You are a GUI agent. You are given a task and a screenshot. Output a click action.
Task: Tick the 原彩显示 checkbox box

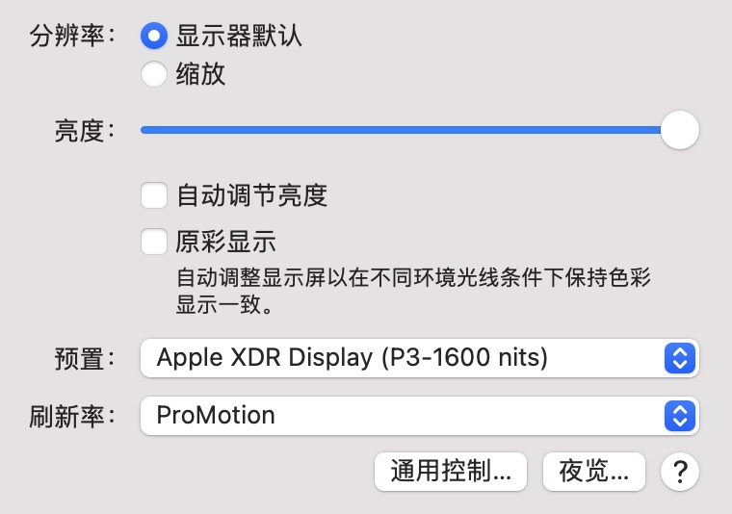[x=154, y=241]
